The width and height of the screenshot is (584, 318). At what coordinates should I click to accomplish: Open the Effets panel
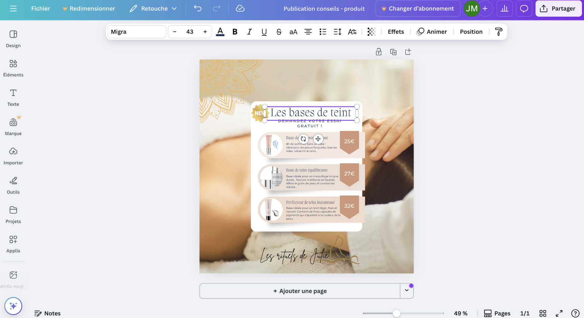pos(396,32)
